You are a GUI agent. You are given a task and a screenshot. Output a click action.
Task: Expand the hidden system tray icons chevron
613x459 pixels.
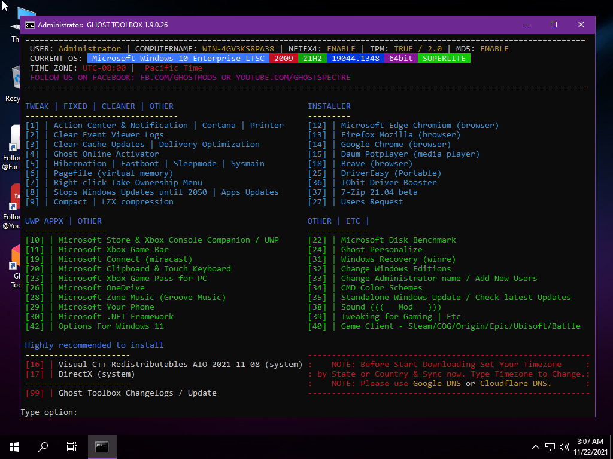(x=536, y=446)
